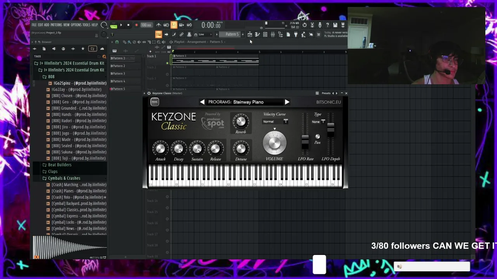Click the tempo field showing 100.000
The image size is (497, 279).
pos(146,25)
